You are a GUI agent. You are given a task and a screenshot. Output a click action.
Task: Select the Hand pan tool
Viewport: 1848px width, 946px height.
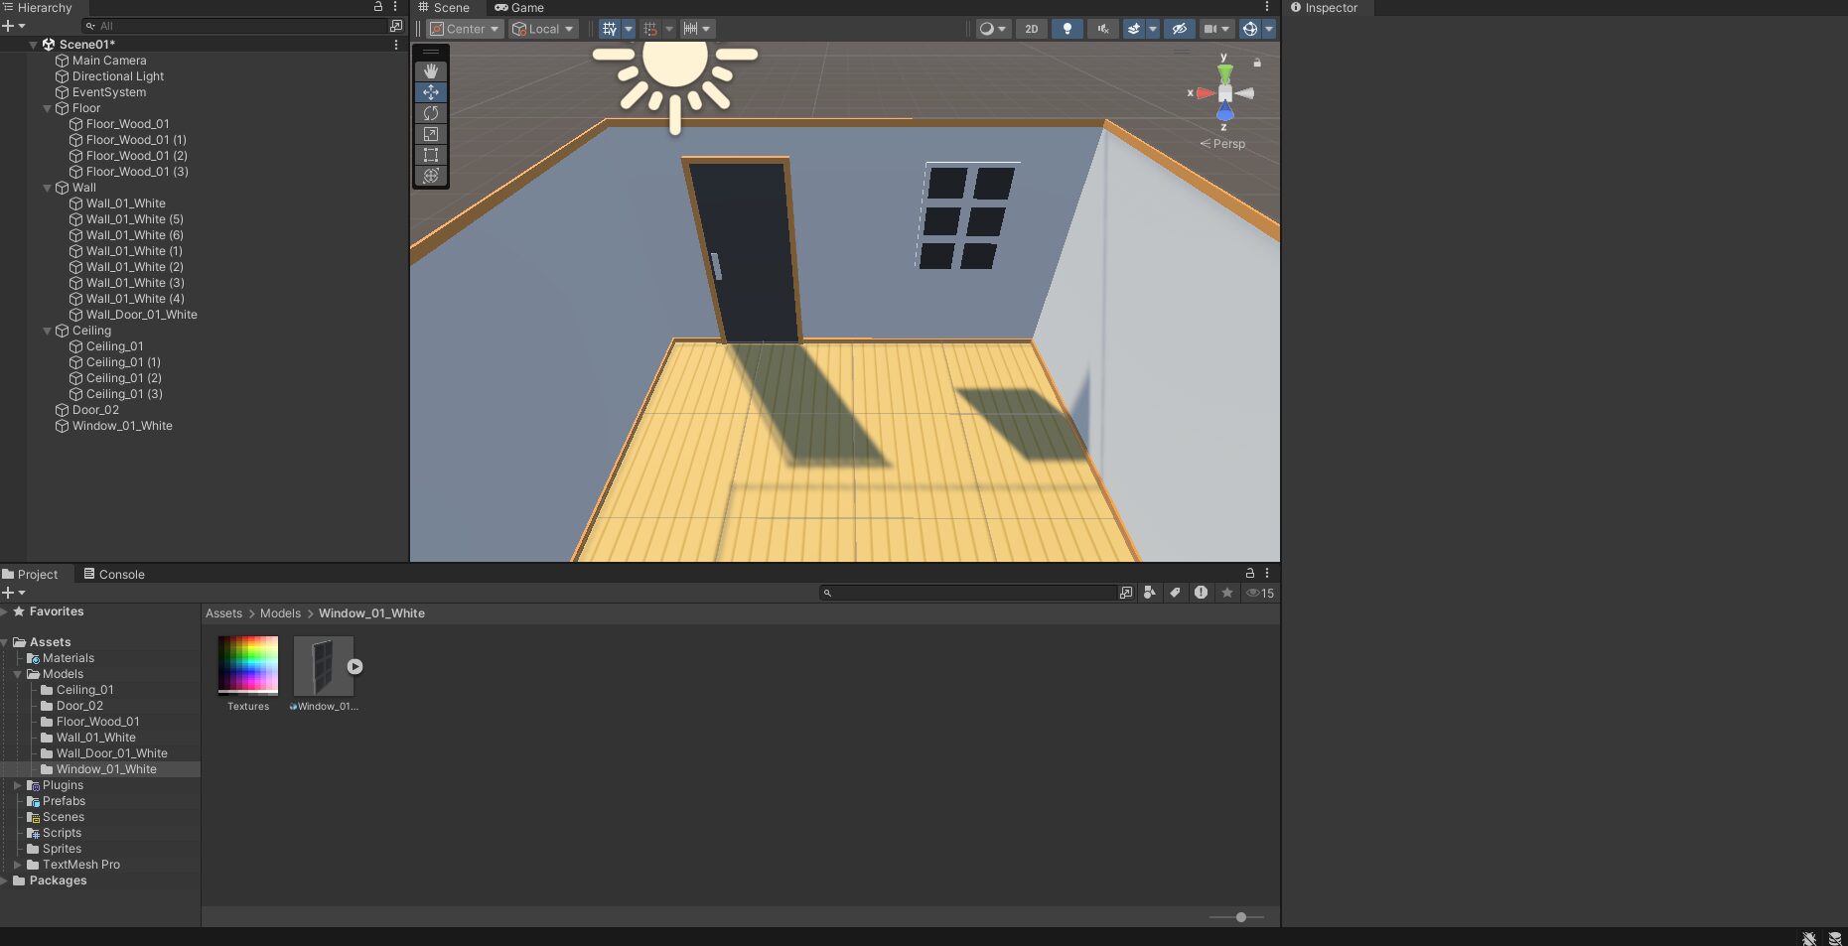pyautogui.click(x=431, y=69)
